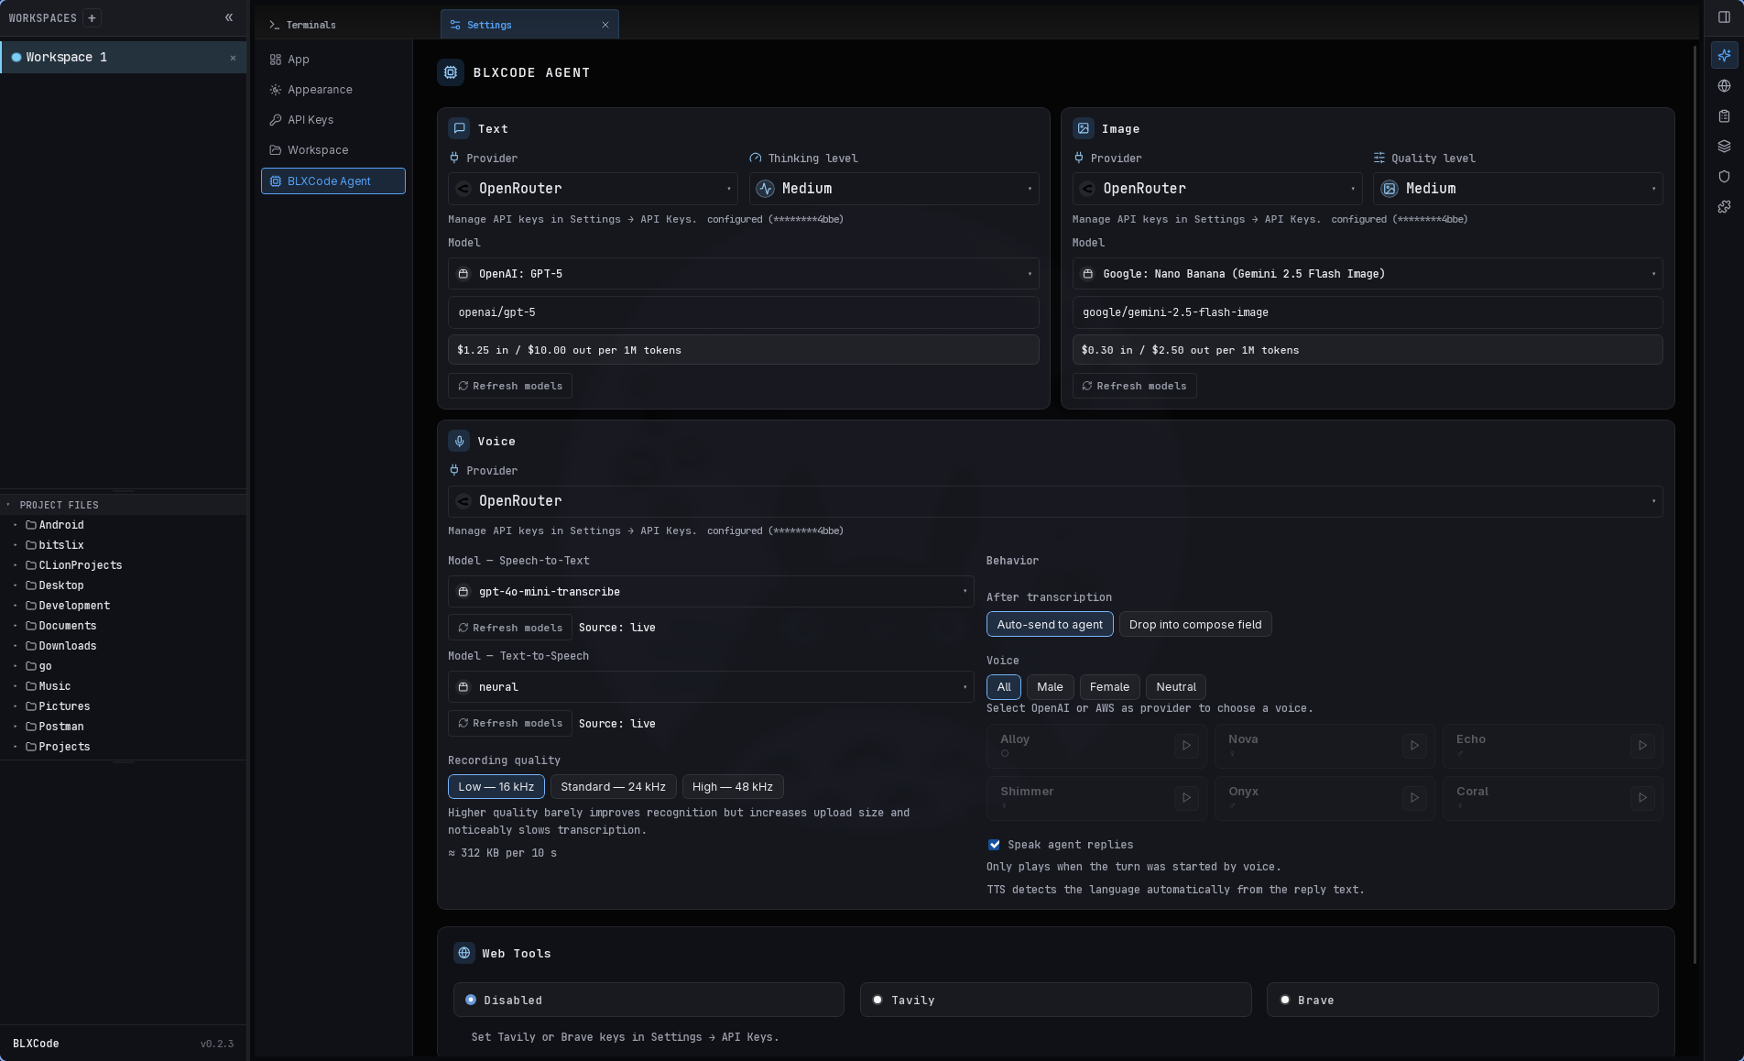Filter voices by Male
Screen dimensions: 1744x1061
click(1050, 686)
